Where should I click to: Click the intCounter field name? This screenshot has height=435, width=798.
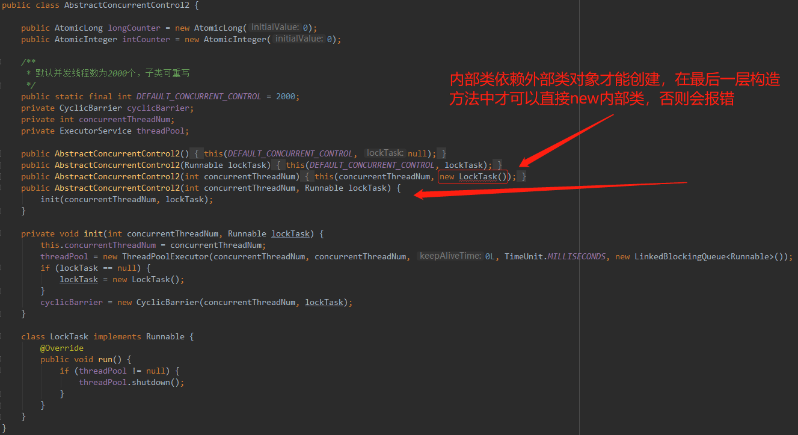coord(146,39)
